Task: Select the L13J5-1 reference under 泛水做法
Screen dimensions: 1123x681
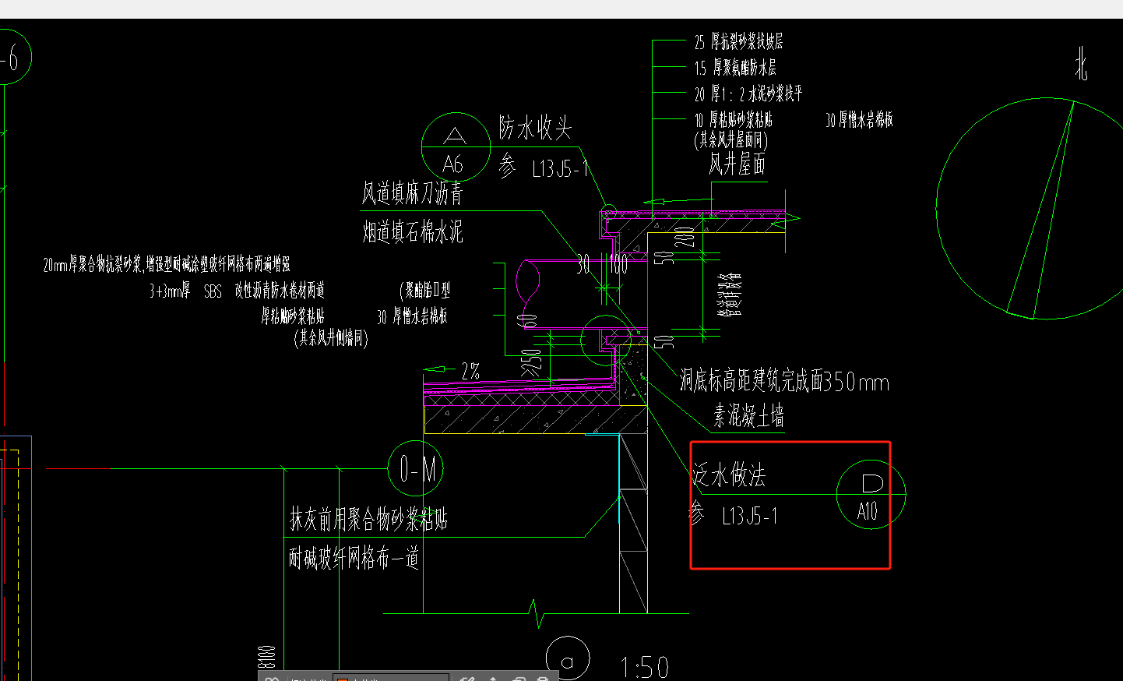Action: coord(749,516)
